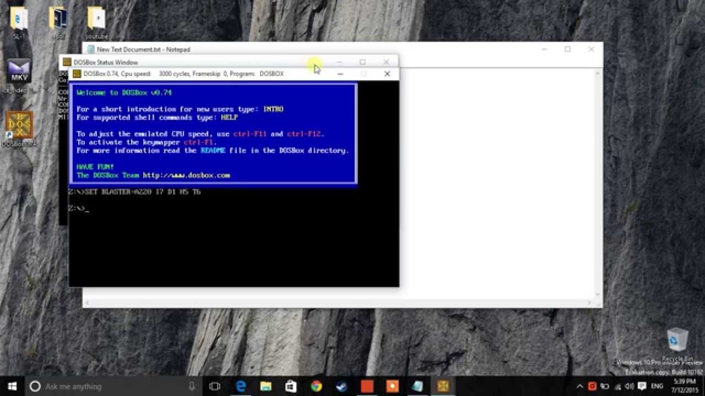Open Task View from the taskbar
Viewport: 705px width, 396px height.
(215, 387)
